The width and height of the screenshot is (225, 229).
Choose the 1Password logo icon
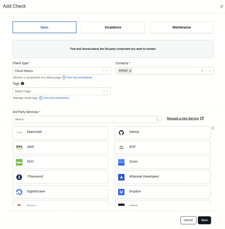(19, 177)
